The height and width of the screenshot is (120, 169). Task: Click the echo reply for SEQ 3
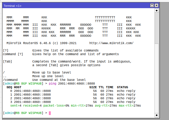(126, 102)
